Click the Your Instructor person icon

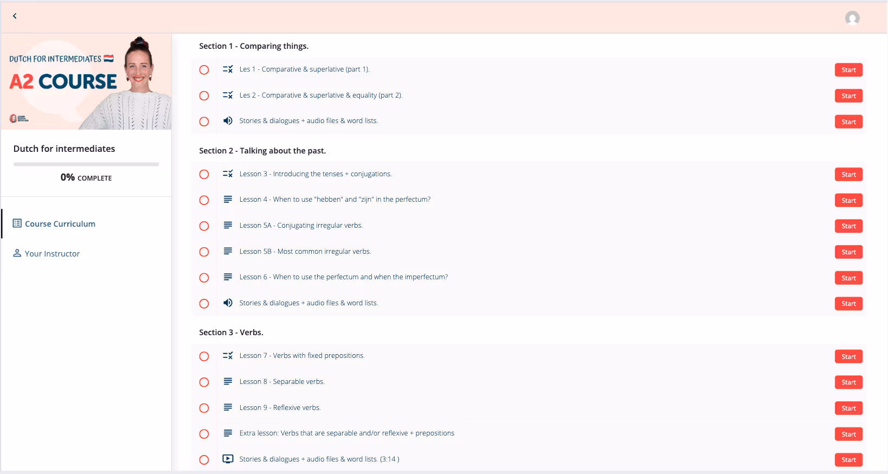[17, 253]
